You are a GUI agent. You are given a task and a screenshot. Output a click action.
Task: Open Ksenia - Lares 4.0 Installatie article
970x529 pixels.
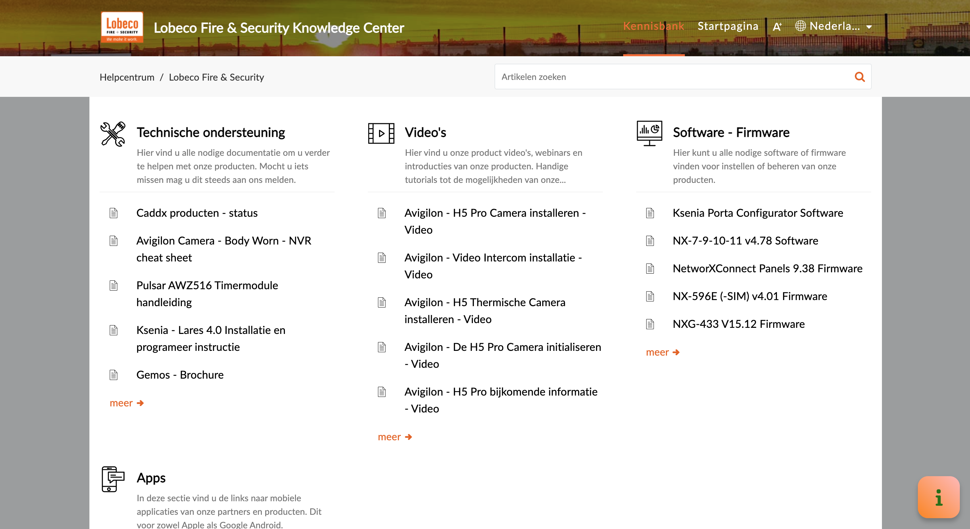pos(211,338)
